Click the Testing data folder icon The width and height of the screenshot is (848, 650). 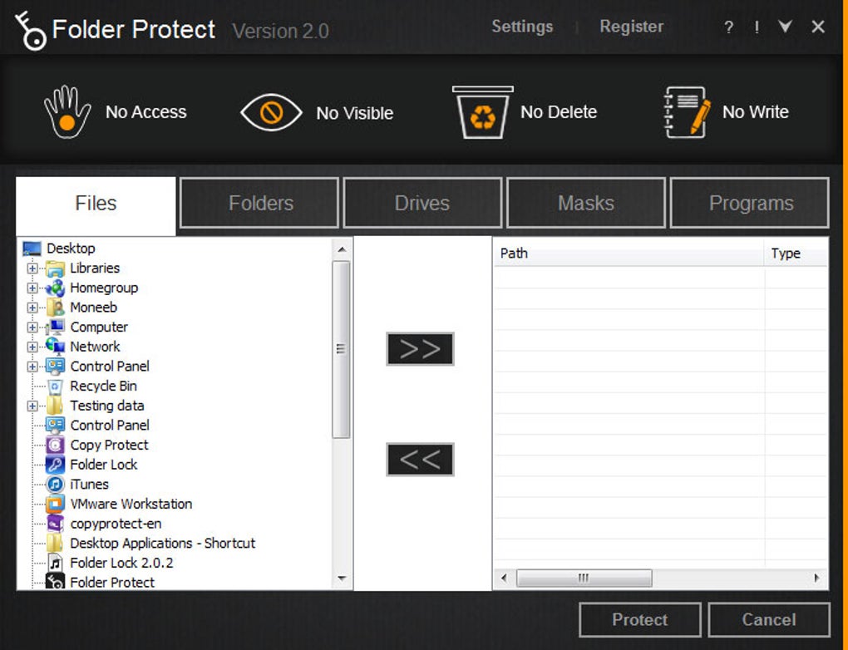[55, 406]
